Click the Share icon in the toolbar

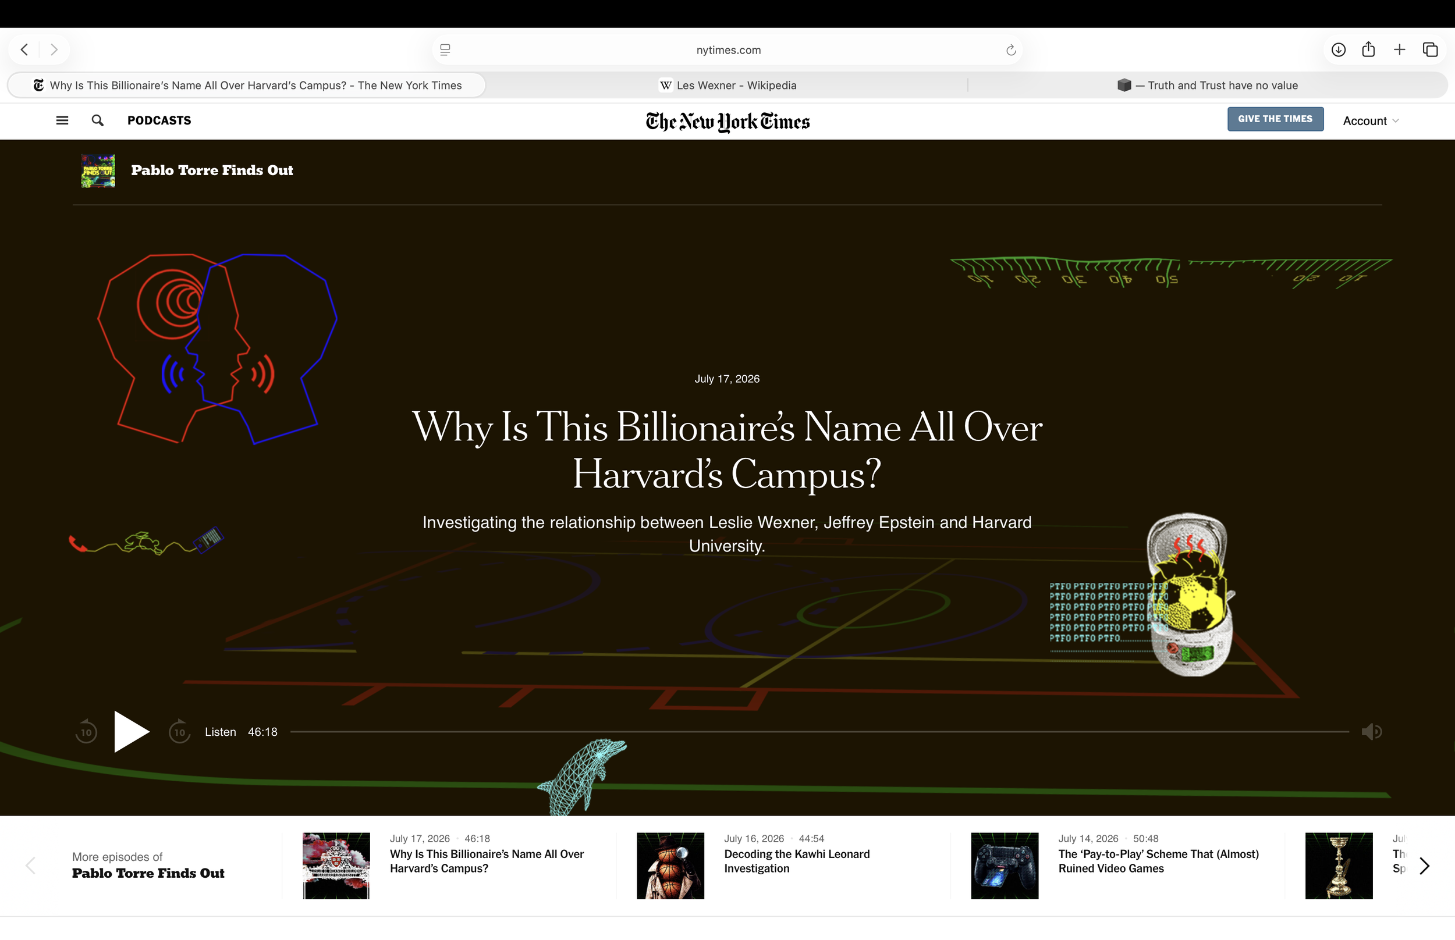point(1368,49)
